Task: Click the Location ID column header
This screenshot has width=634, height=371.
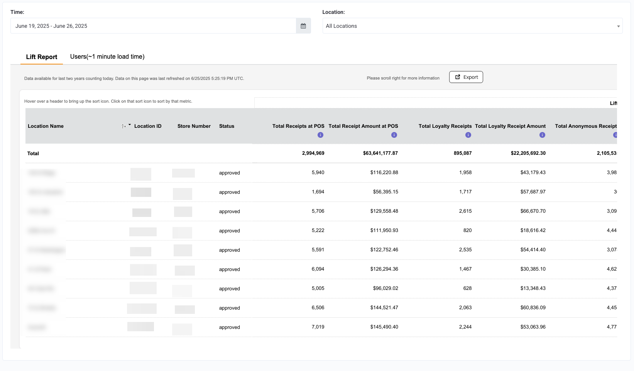Action: (x=148, y=126)
